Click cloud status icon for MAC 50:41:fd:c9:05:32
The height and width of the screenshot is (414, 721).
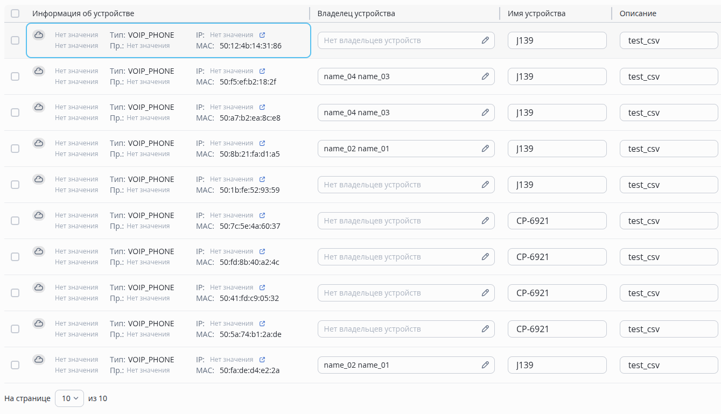click(x=39, y=287)
